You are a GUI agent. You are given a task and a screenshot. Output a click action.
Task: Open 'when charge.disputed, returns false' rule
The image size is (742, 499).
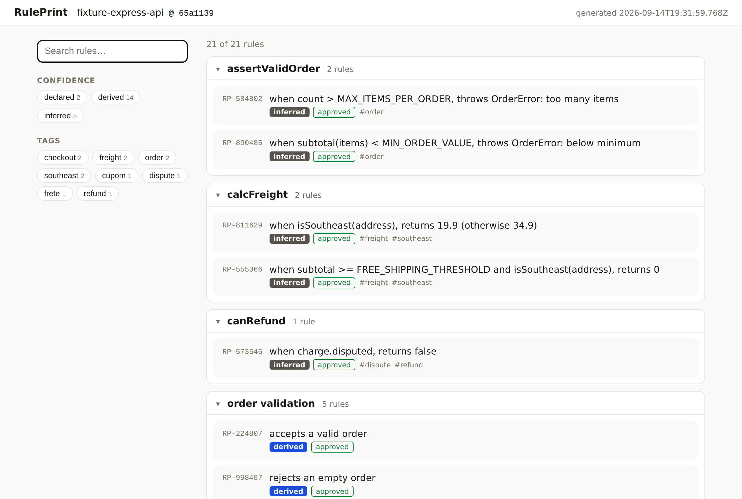pyautogui.click(x=353, y=351)
